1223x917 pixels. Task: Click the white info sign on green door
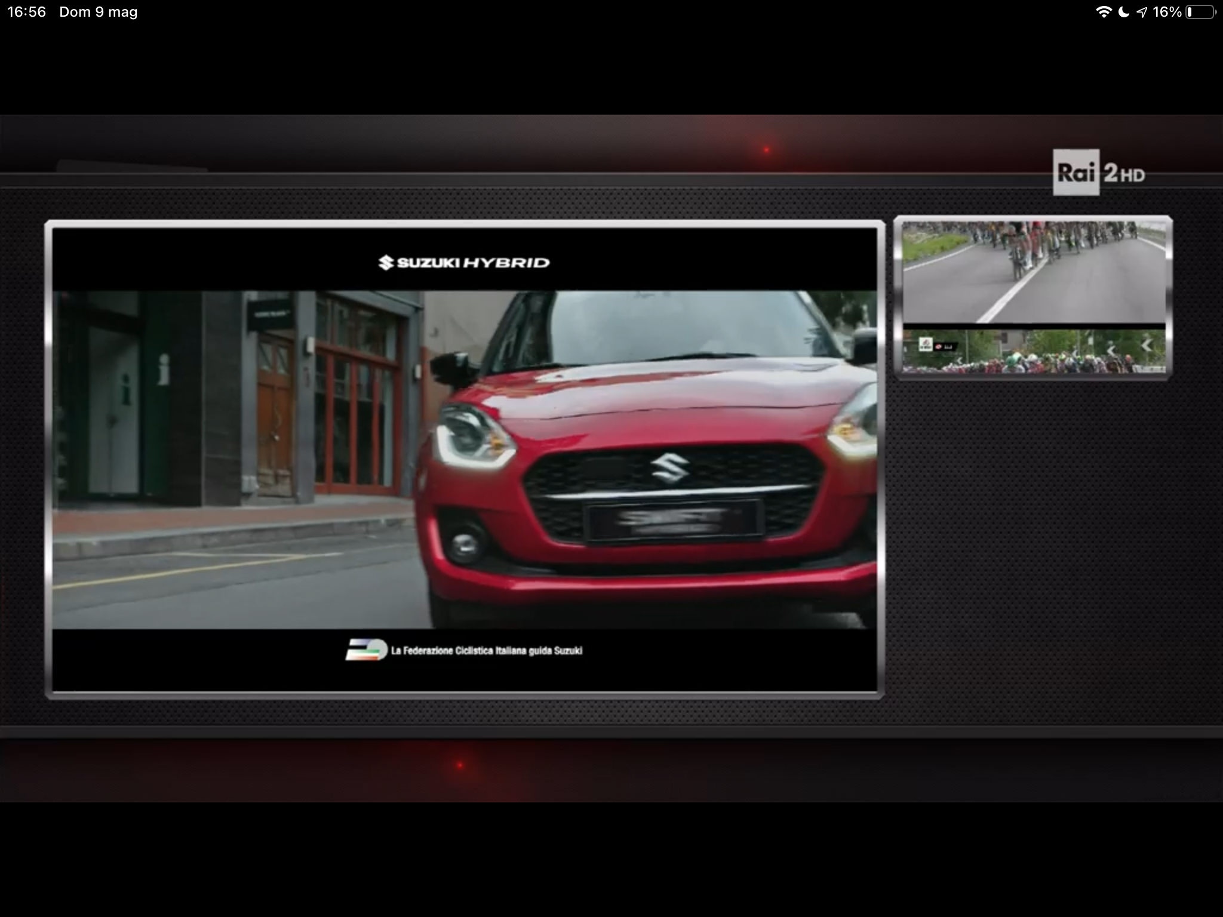(x=163, y=370)
